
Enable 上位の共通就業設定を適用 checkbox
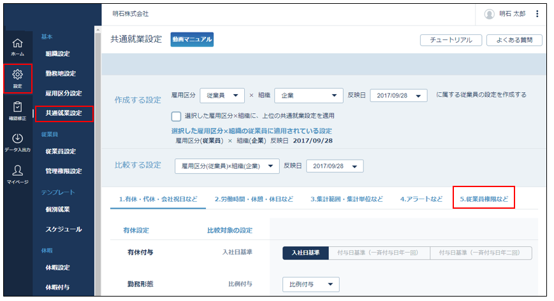176,116
